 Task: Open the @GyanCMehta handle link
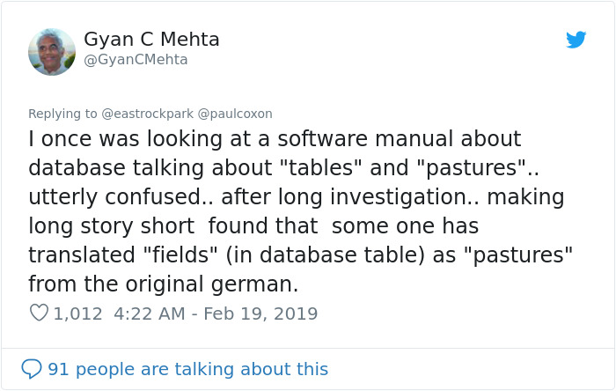136,60
